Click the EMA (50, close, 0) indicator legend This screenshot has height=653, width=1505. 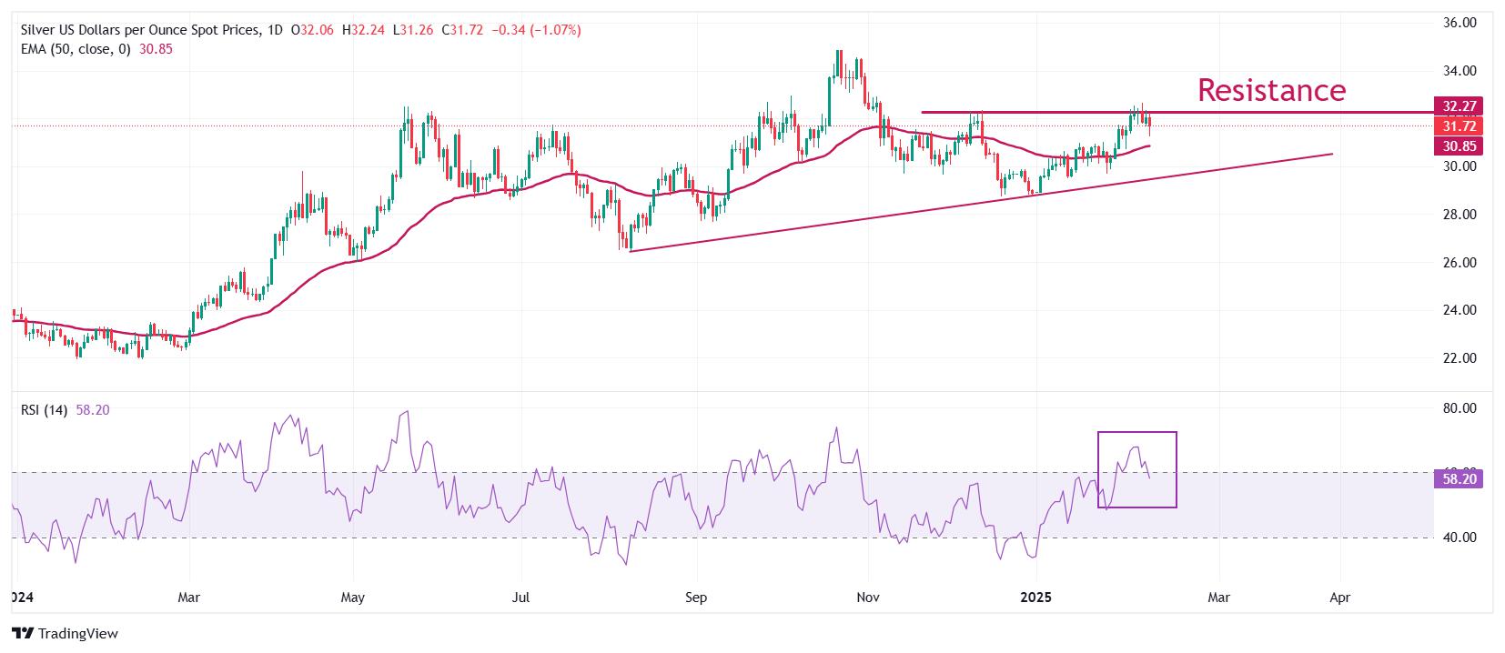coord(96,49)
